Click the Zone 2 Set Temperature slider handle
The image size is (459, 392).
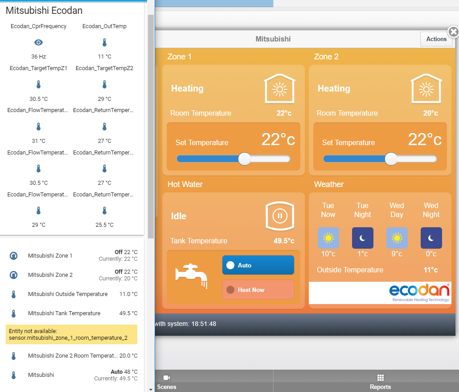(x=391, y=158)
